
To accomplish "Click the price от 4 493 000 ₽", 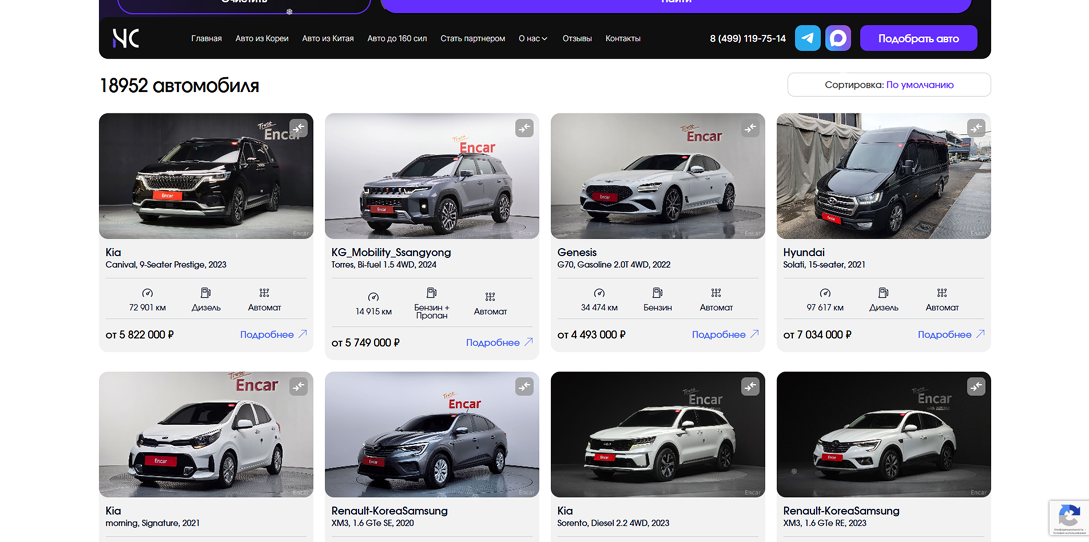I will (591, 334).
